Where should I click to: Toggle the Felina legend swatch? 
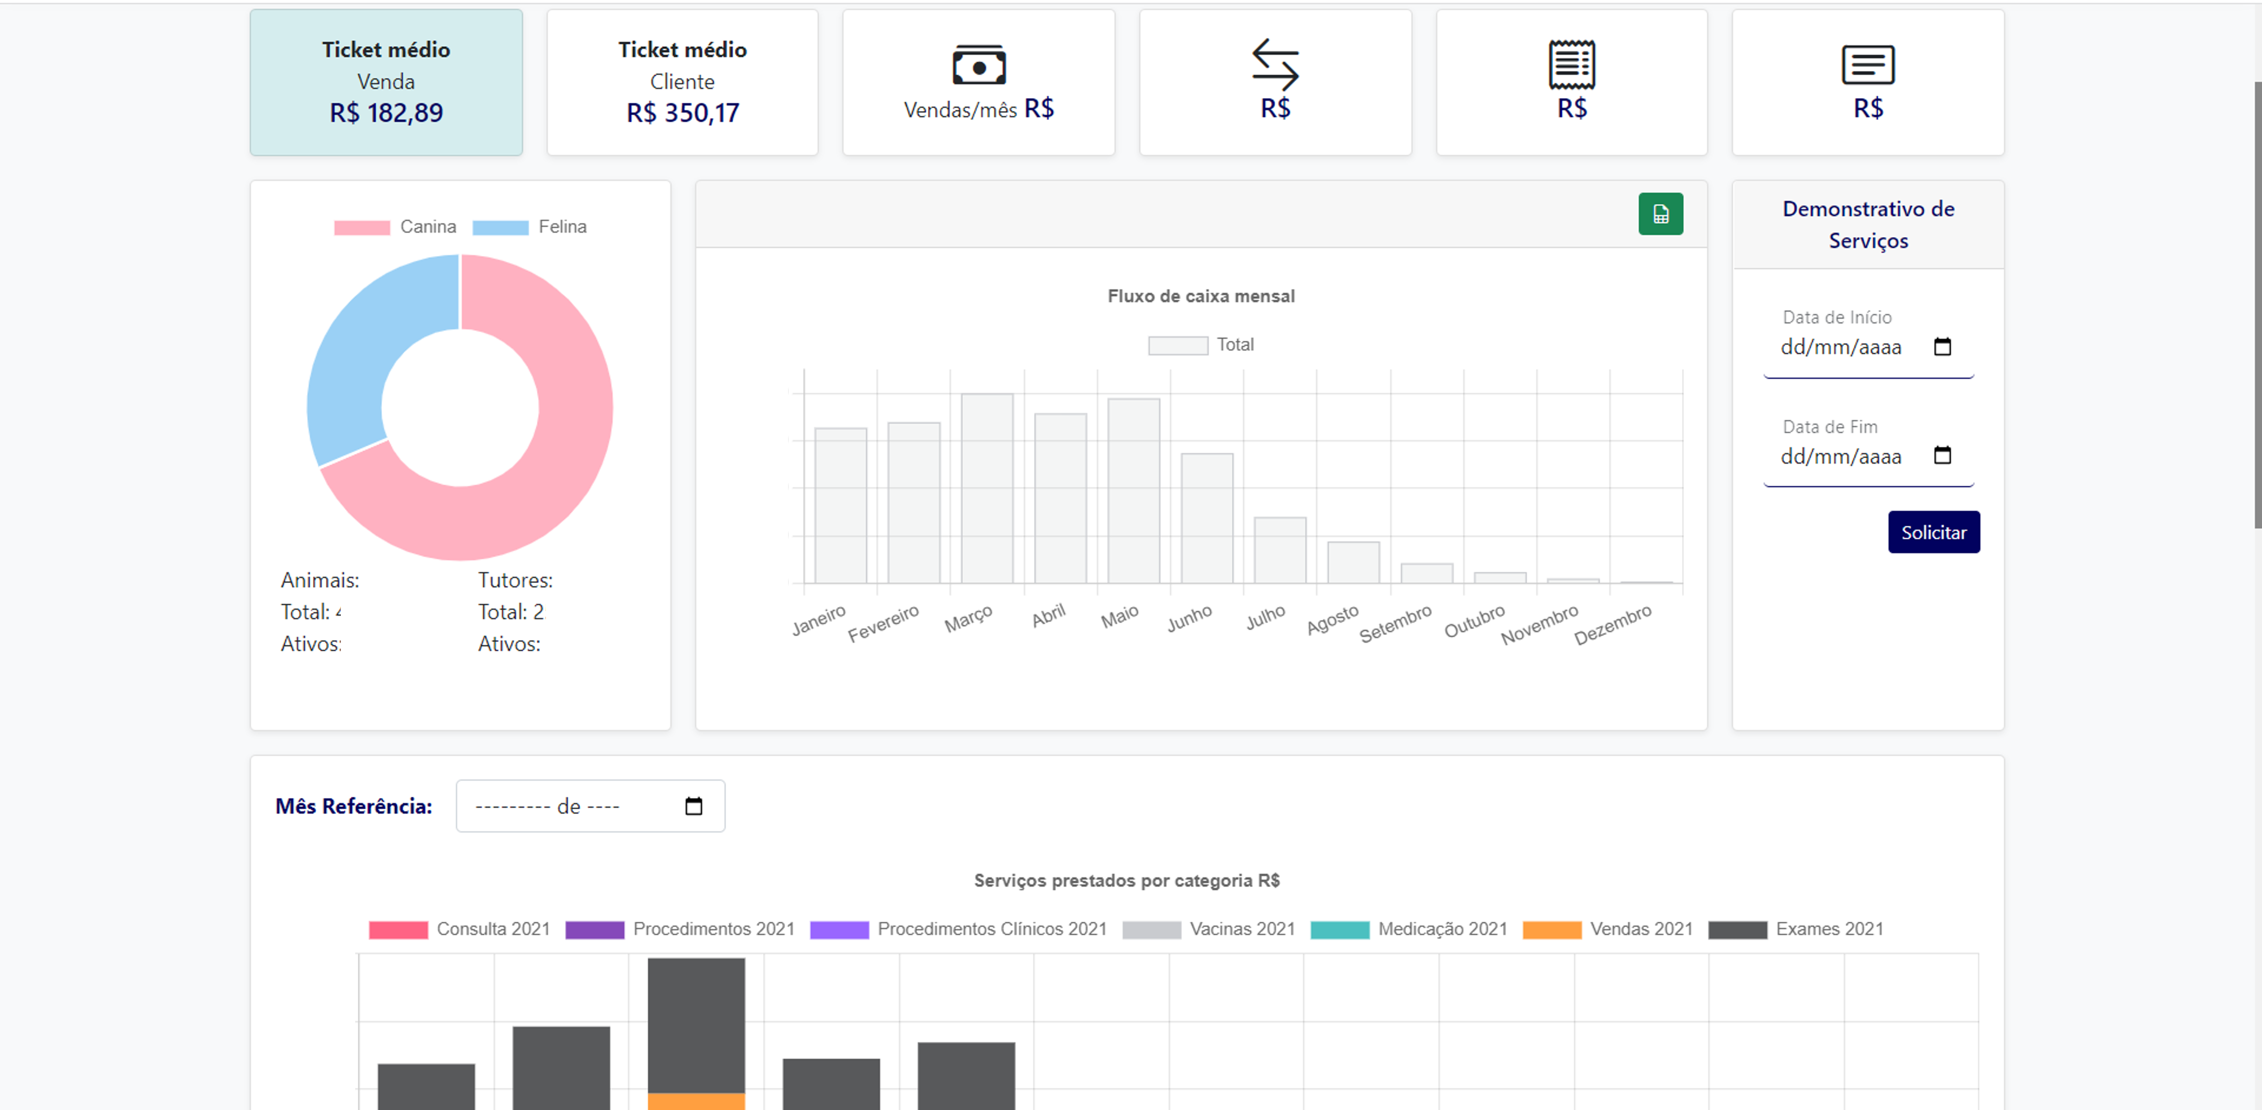point(501,227)
